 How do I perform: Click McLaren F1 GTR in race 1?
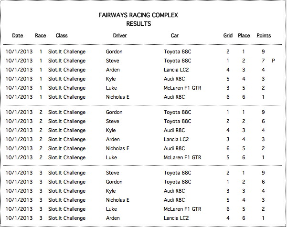coord(182,88)
